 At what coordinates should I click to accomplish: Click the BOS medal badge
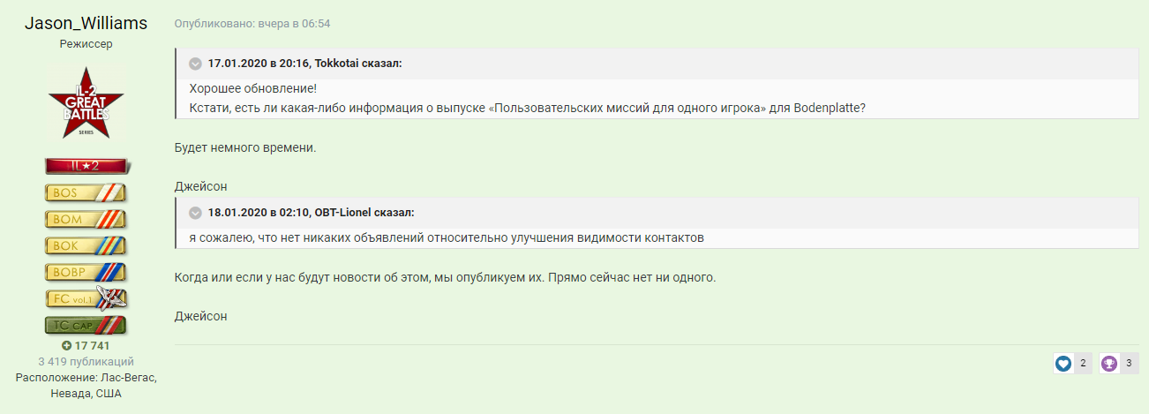(86, 192)
